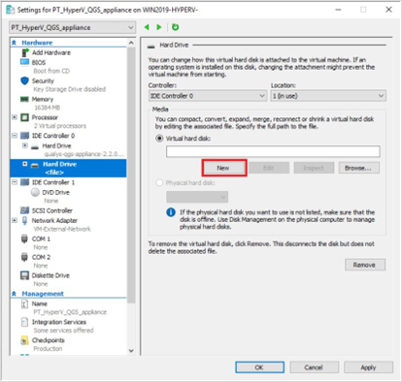
Task: Click the OK button
Action: 259,367
